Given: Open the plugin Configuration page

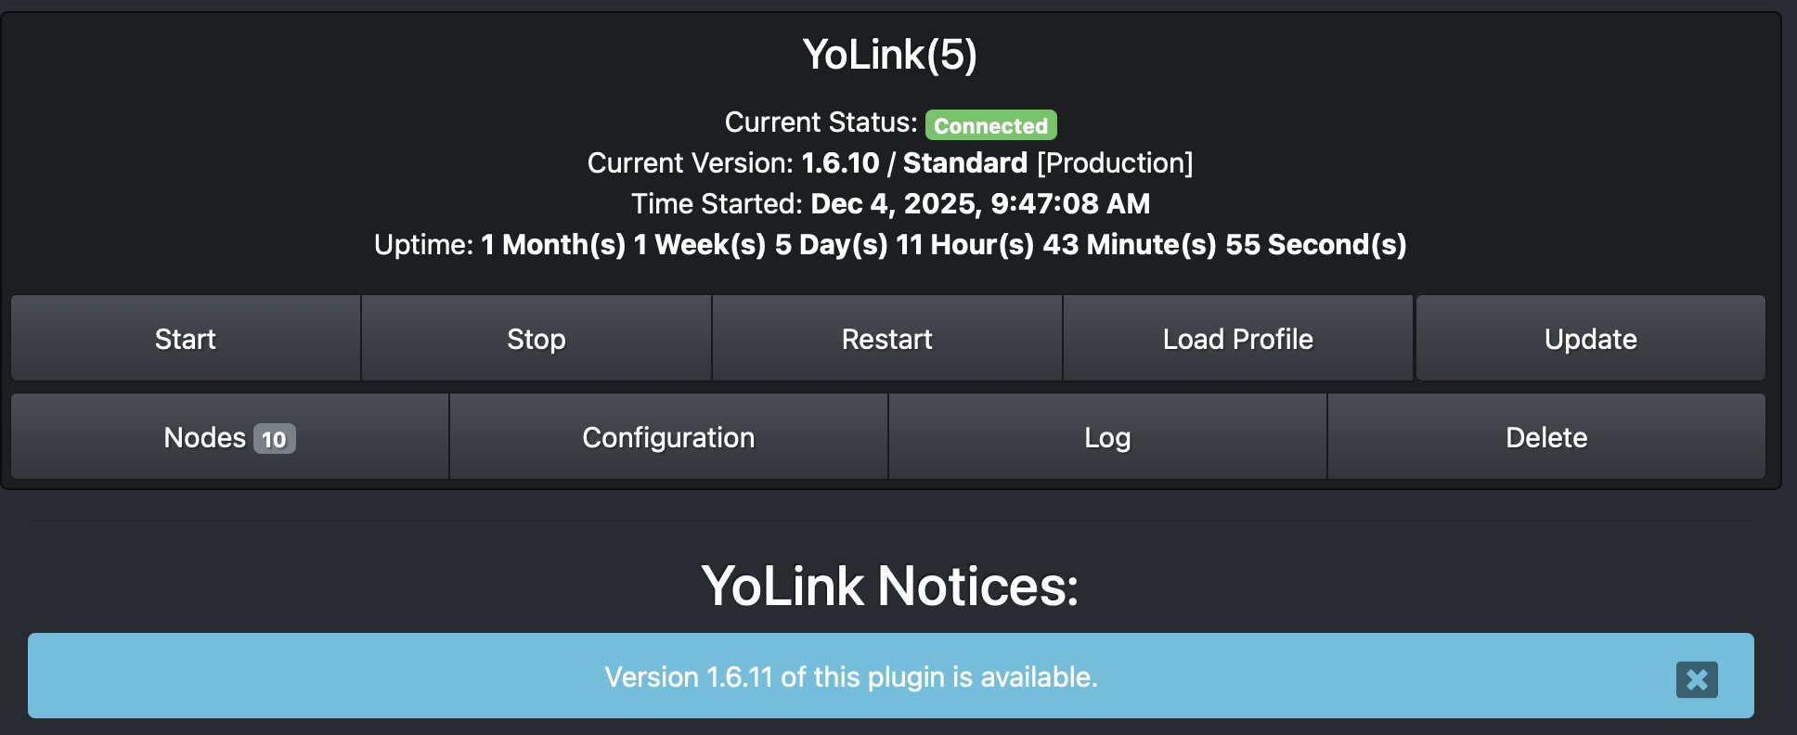Looking at the screenshot, I should click(x=668, y=437).
